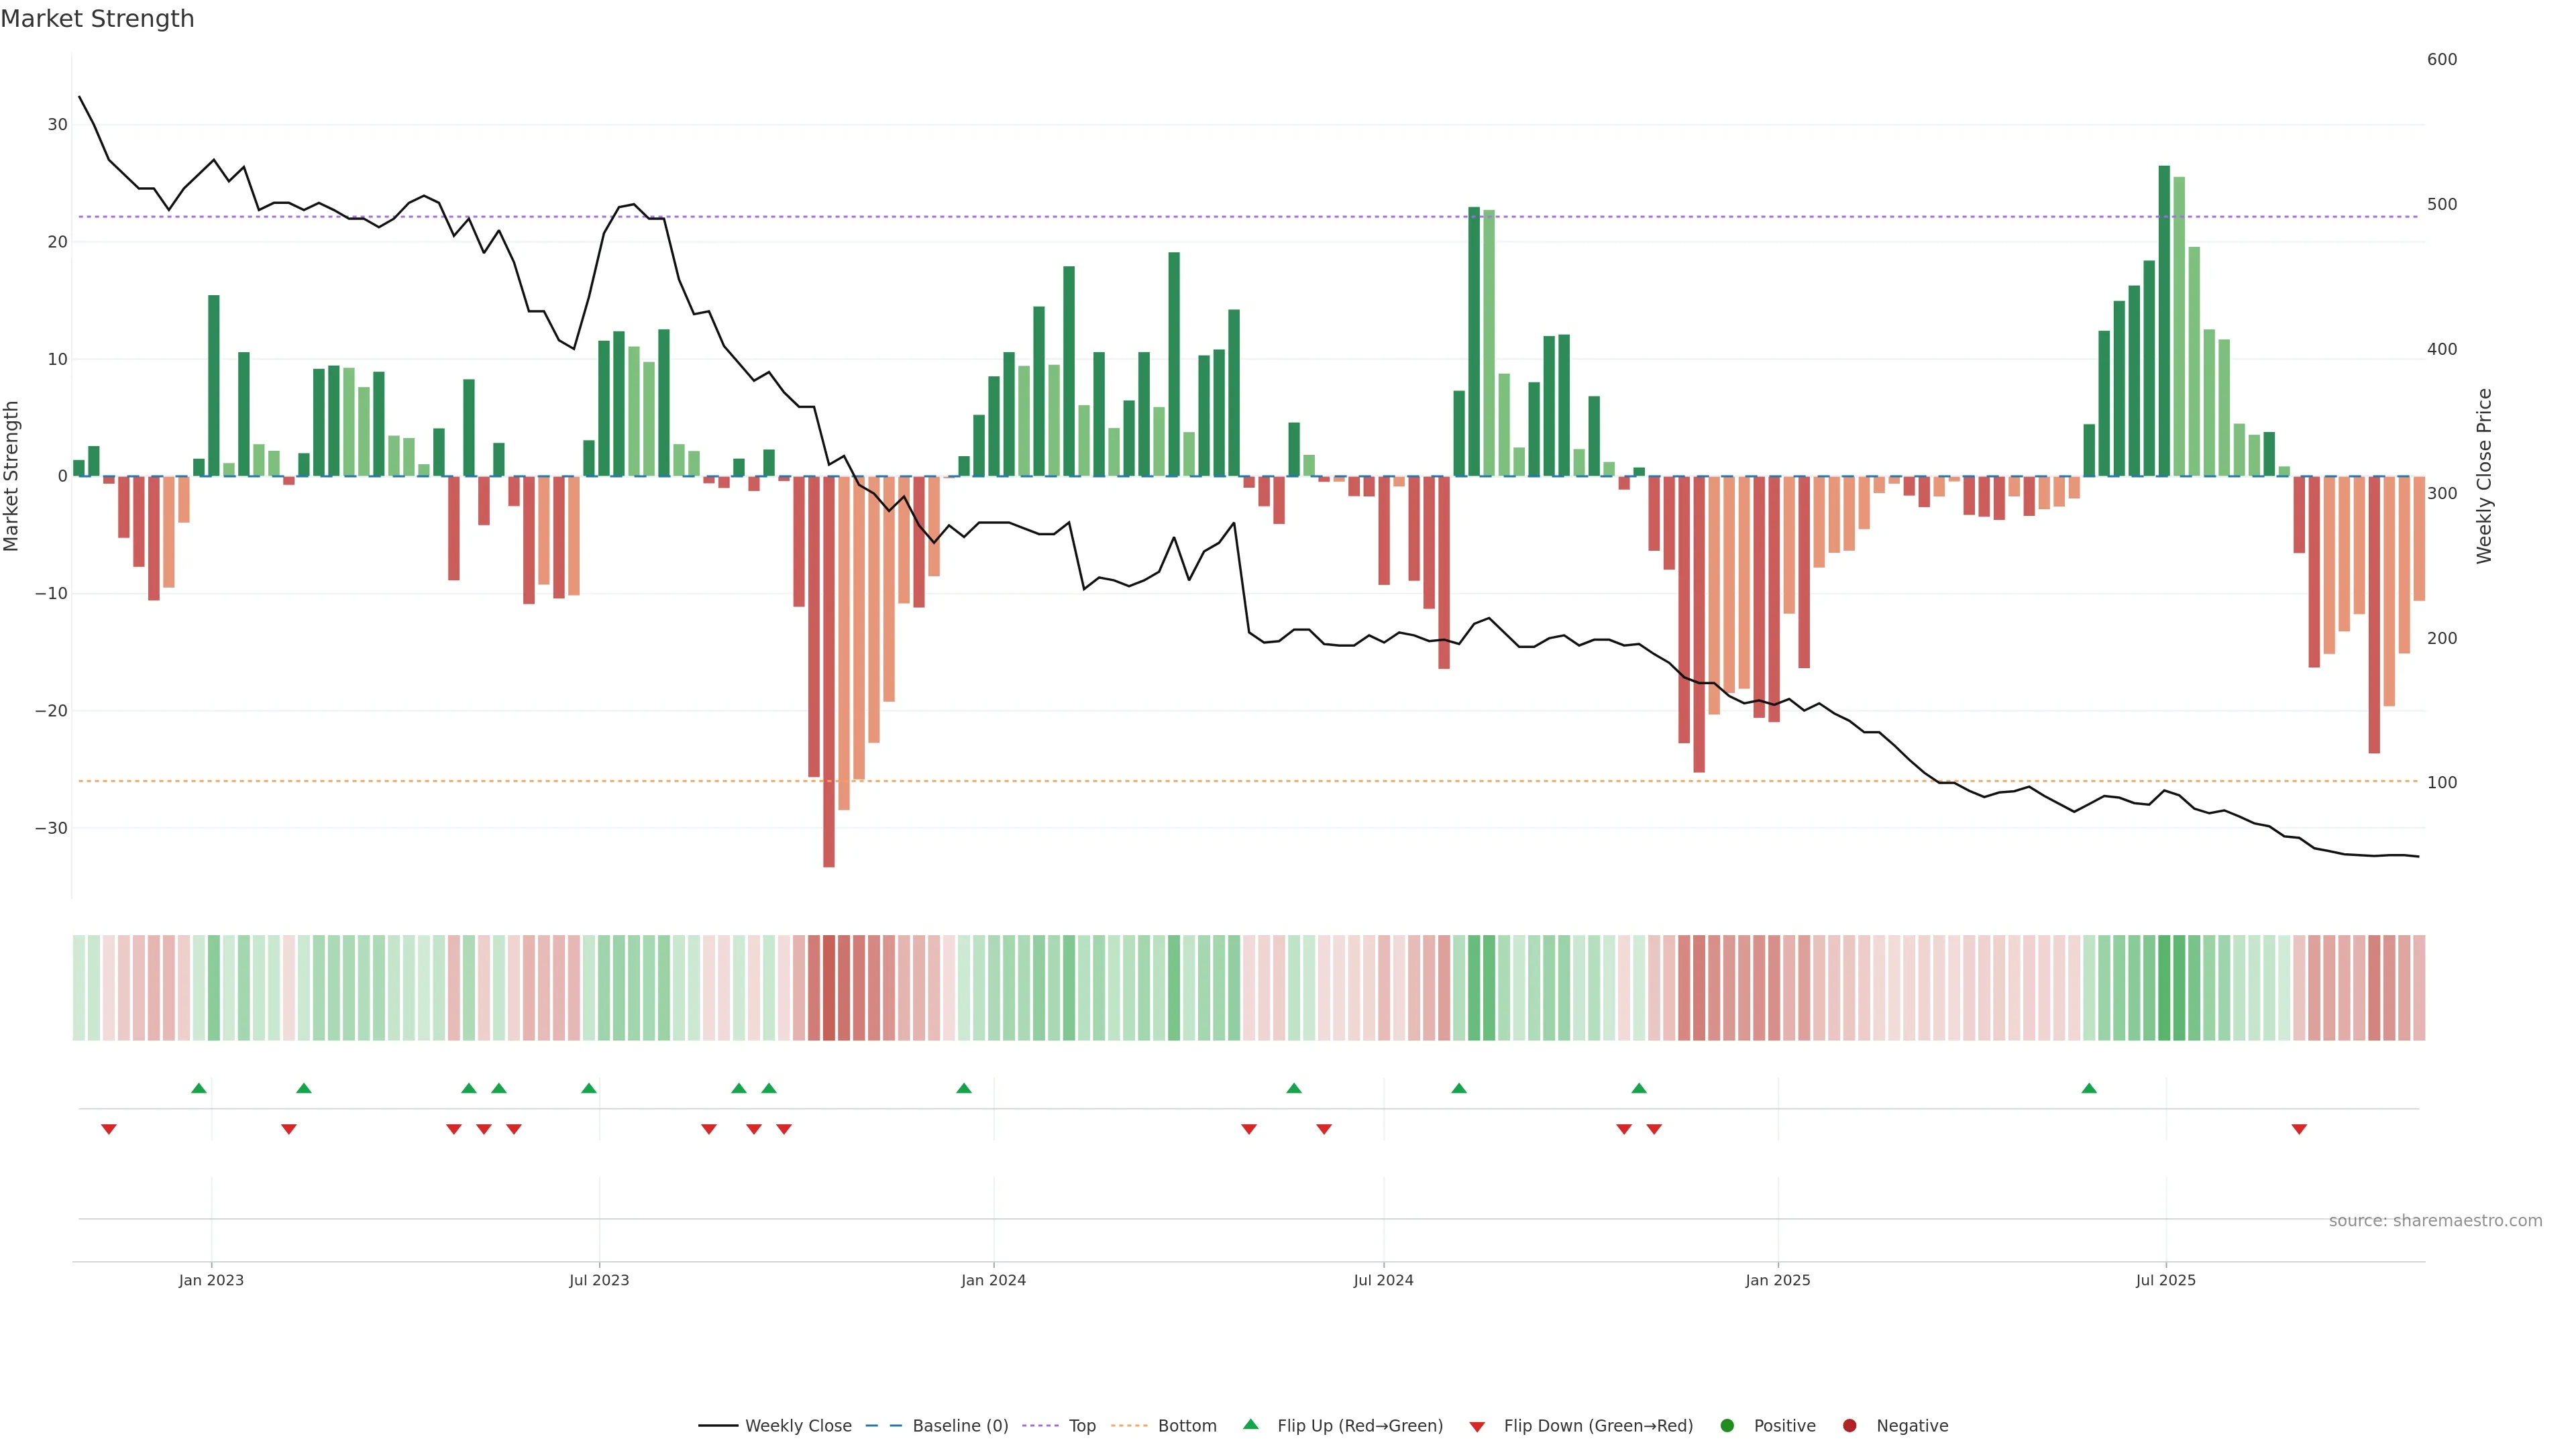Click the first red flip-down marker at far left

point(109,1129)
